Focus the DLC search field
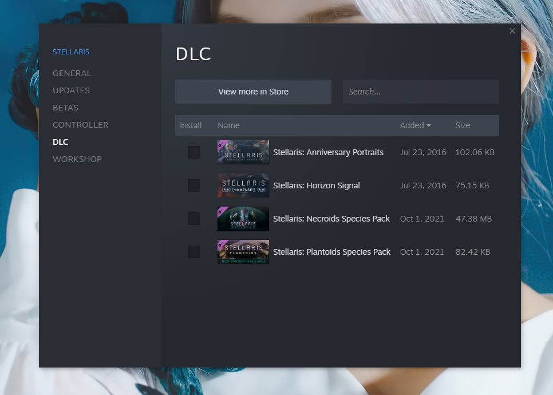The width and height of the screenshot is (553, 395). (x=421, y=92)
